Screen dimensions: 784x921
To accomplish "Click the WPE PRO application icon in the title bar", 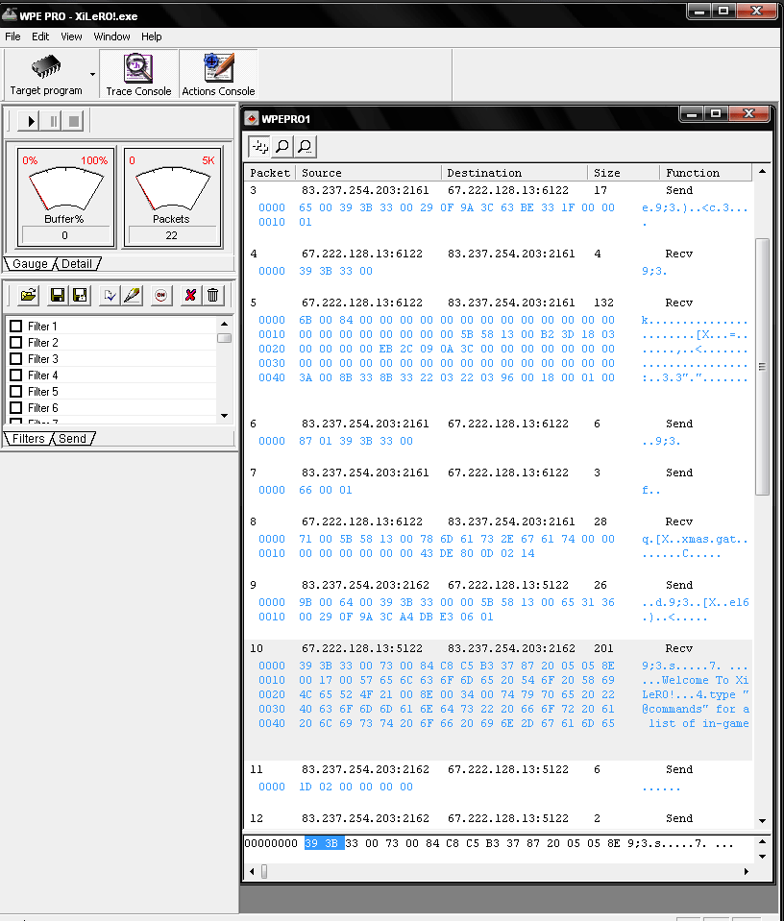I will tap(9, 15).
